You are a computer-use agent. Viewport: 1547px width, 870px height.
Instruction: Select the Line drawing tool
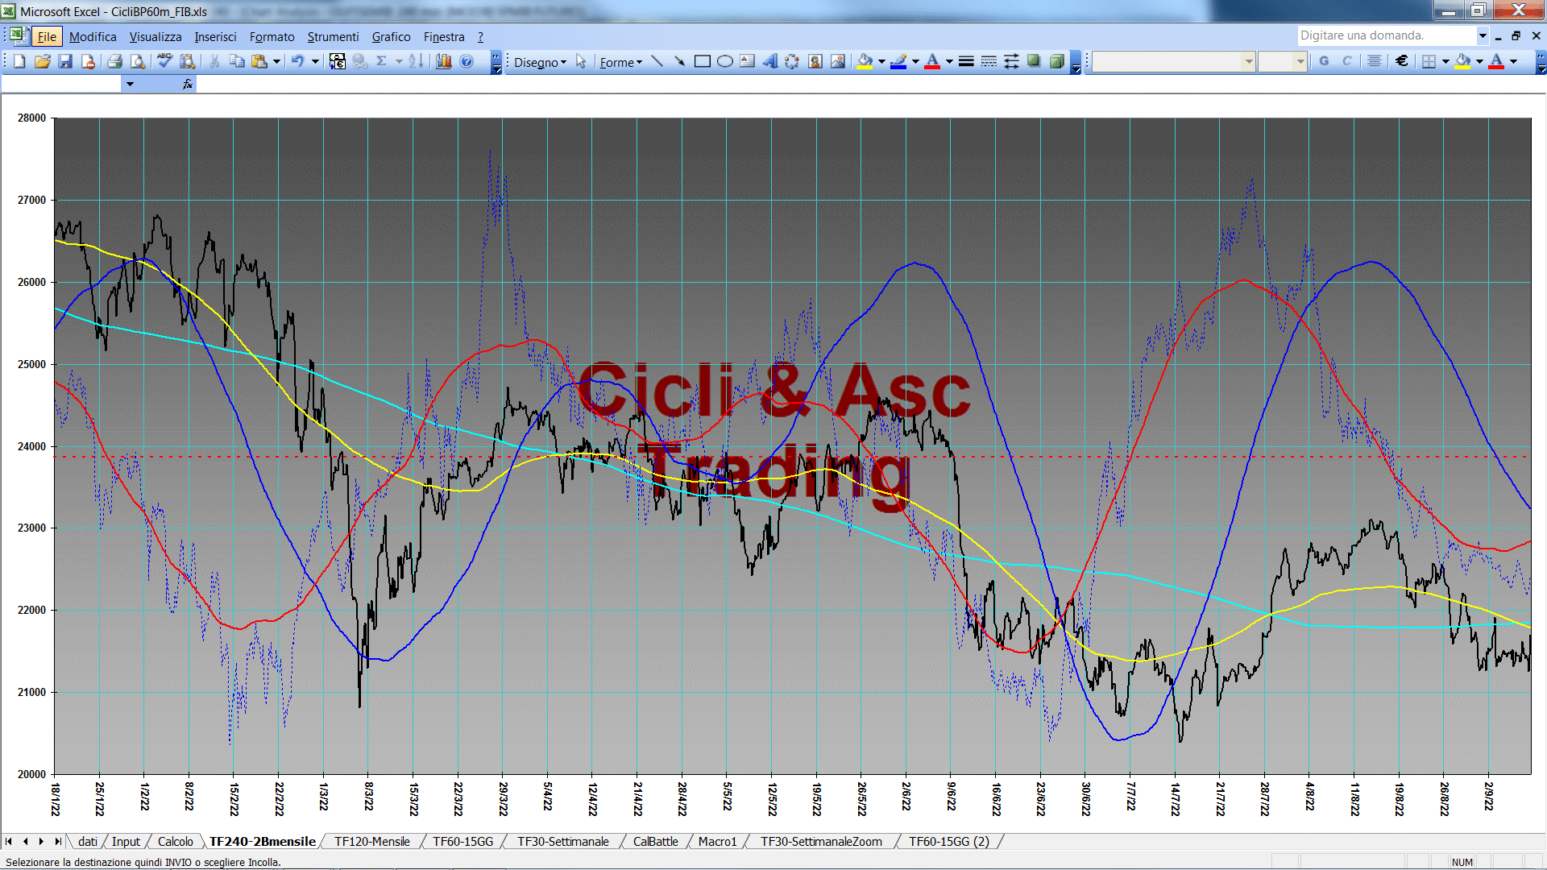[657, 61]
